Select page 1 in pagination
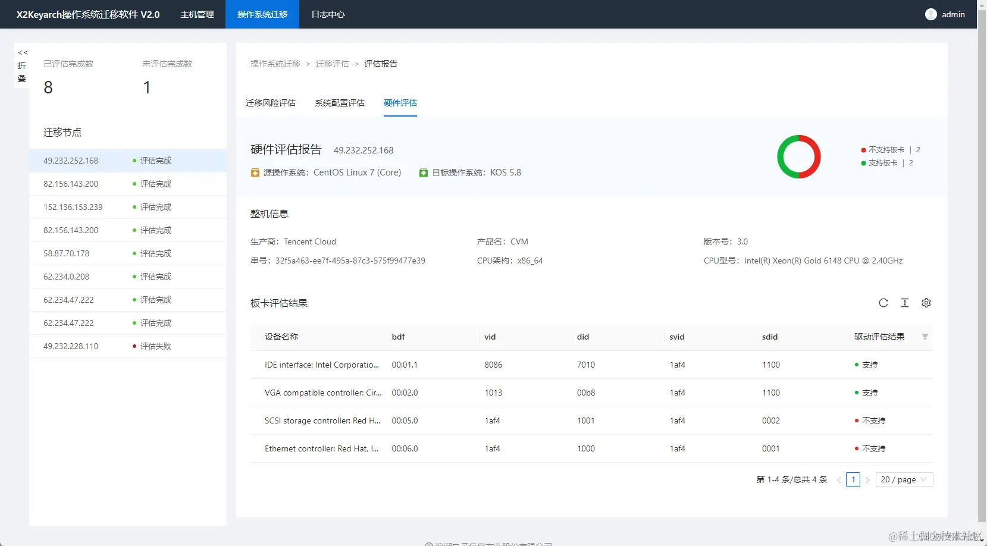The width and height of the screenshot is (987, 546). pos(853,479)
